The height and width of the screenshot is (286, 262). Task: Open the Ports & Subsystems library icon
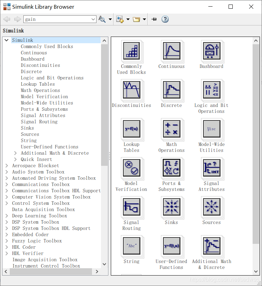(172, 169)
